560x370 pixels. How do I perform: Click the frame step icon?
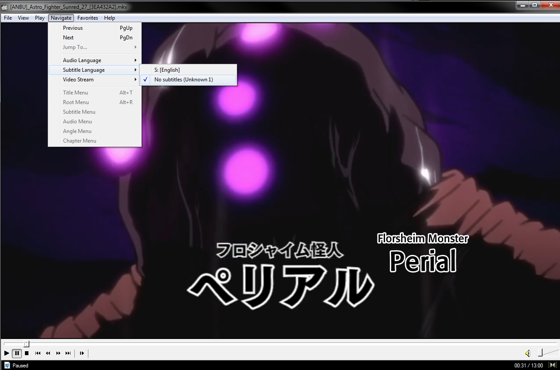(82, 353)
